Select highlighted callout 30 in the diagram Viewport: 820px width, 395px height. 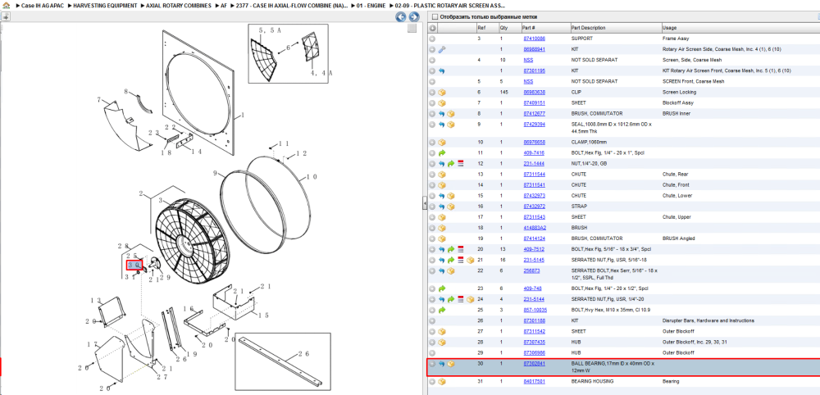coord(134,265)
